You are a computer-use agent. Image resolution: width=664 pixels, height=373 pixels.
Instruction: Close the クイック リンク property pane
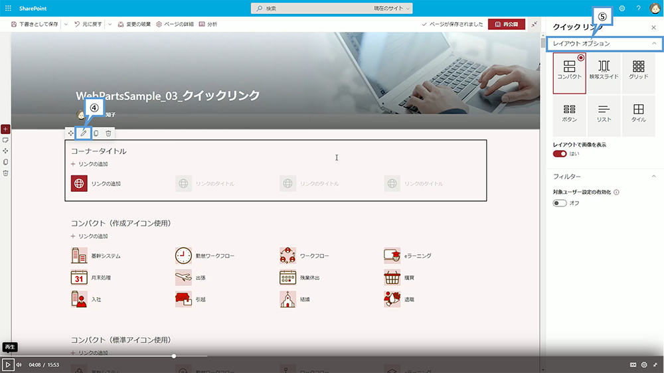(x=653, y=27)
